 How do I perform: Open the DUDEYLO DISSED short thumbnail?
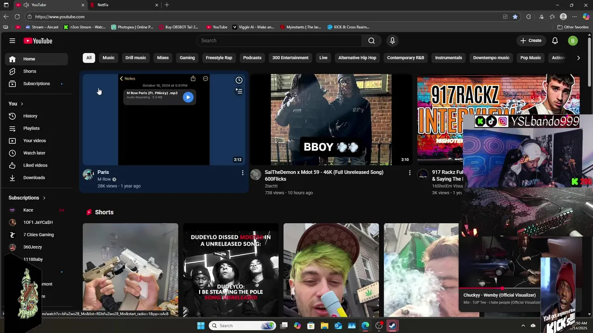[231, 270]
